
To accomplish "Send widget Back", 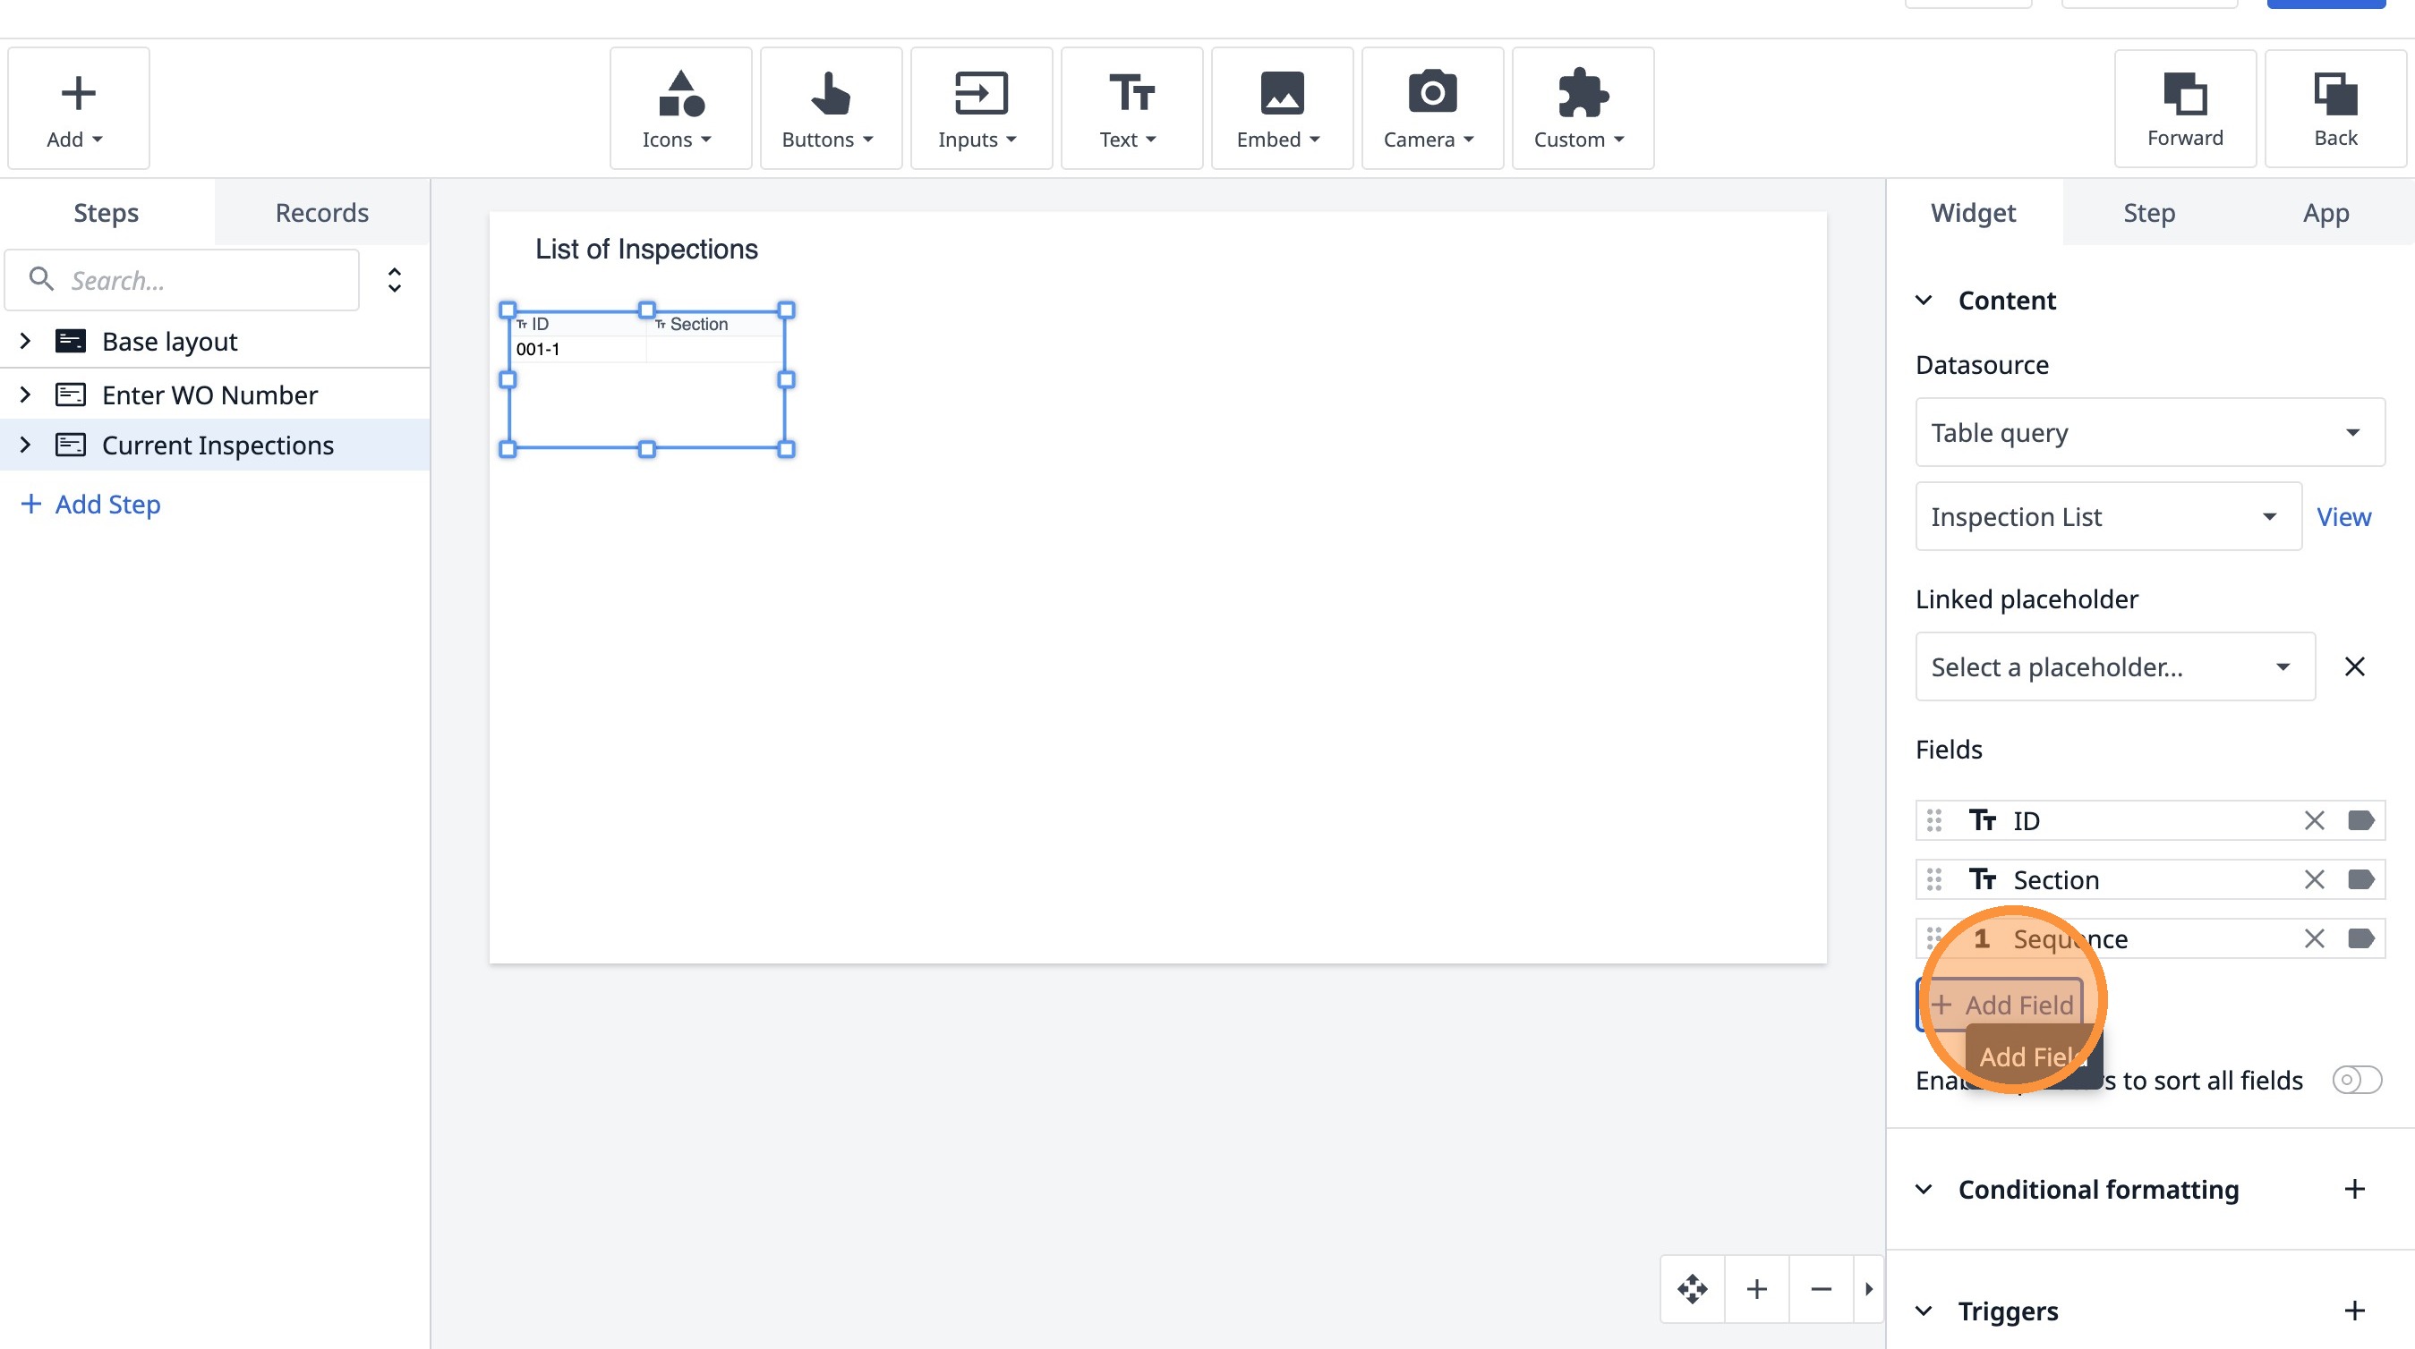I will 2334,108.
